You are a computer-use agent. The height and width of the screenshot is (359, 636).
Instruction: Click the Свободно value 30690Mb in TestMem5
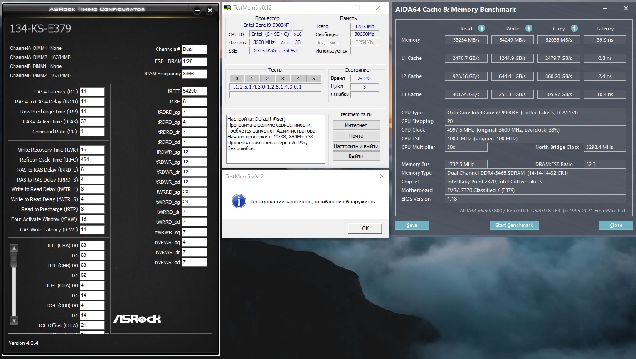(365, 34)
